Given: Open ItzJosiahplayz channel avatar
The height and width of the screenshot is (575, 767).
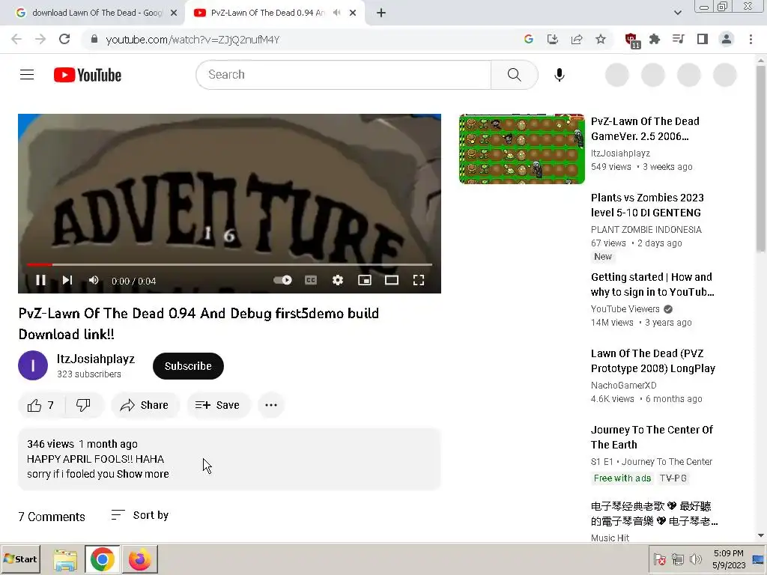Looking at the screenshot, I should click(33, 365).
